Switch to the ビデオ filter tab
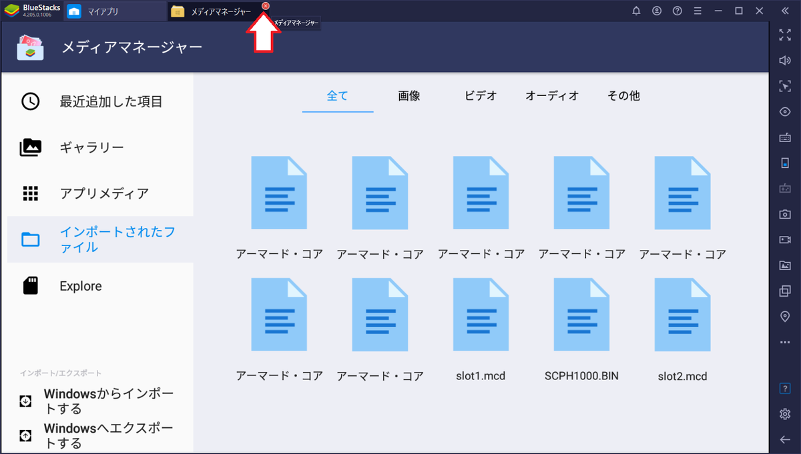The width and height of the screenshot is (801, 454). [481, 95]
